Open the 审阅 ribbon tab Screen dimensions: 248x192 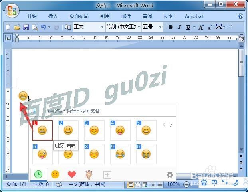tap(147, 16)
